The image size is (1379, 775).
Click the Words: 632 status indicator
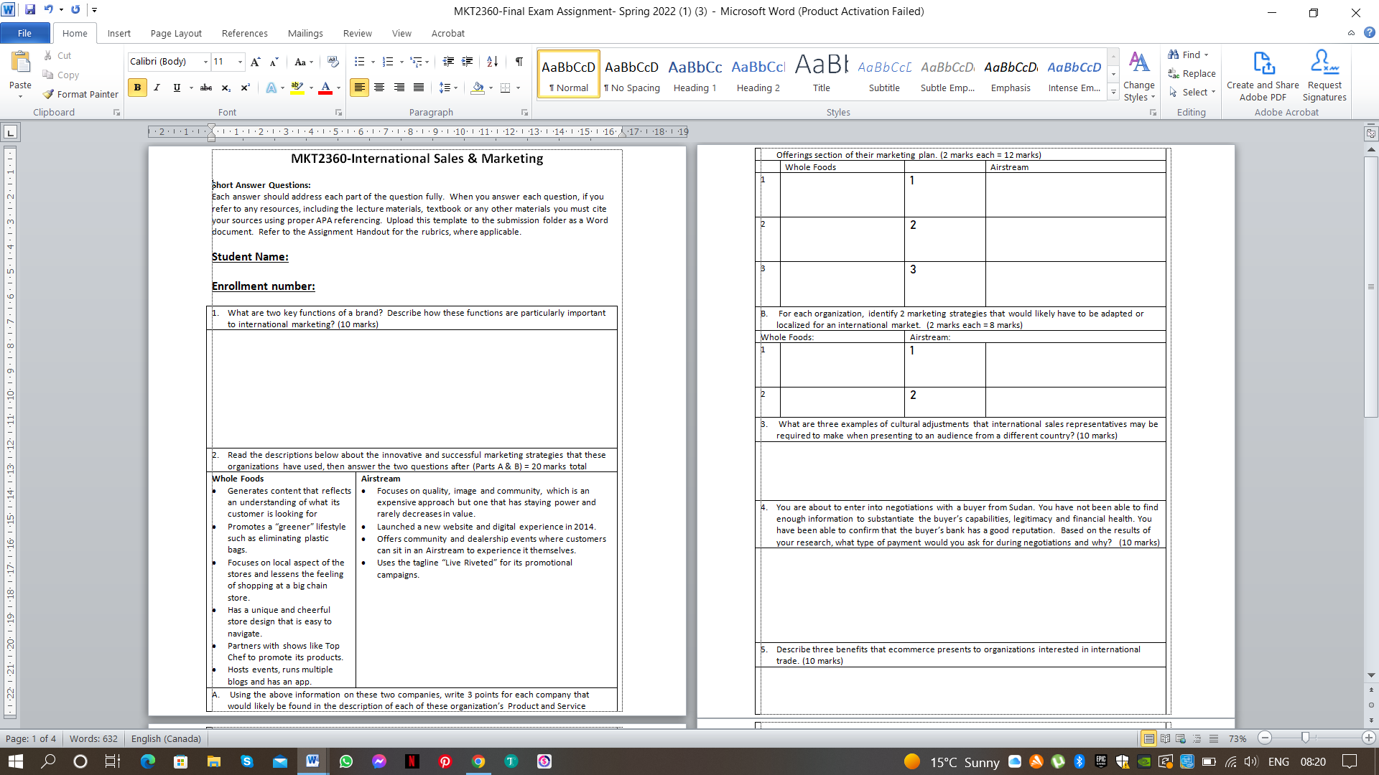coord(93,738)
